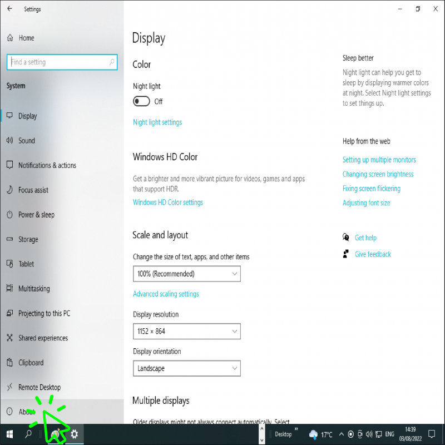The width and height of the screenshot is (445, 445).
Task: Turn on the Night light toggle
Action: tap(141, 101)
